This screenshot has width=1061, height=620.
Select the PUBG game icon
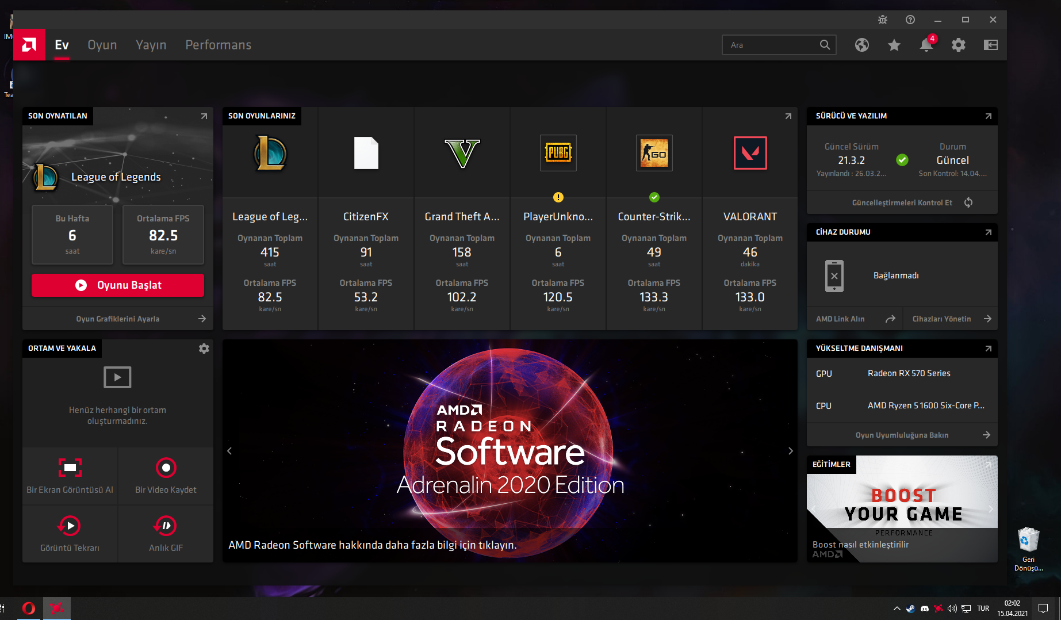[x=558, y=153]
